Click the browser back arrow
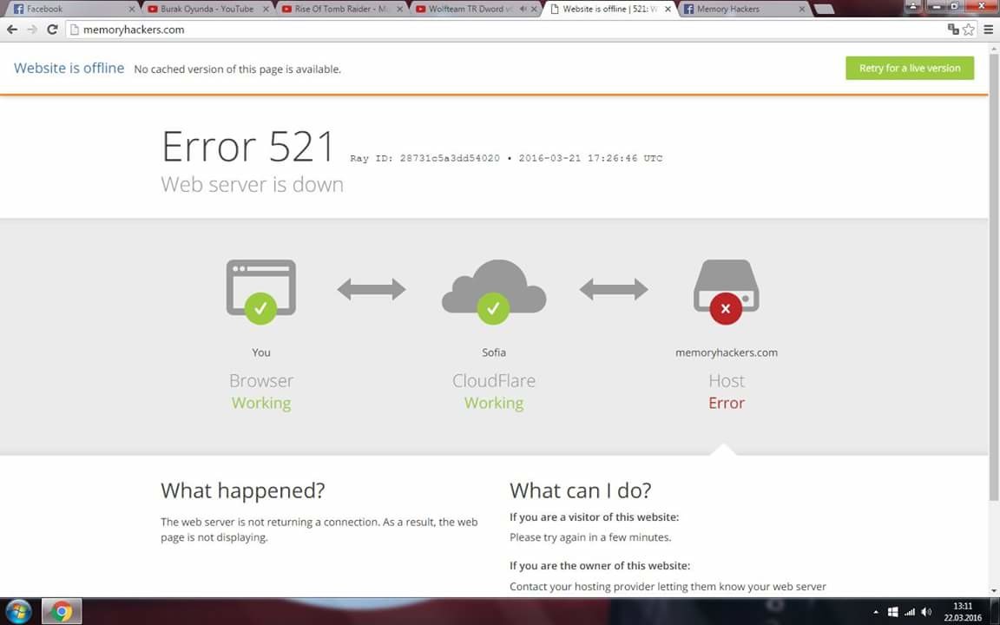This screenshot has height=625, width=1000. coord(12,30)
